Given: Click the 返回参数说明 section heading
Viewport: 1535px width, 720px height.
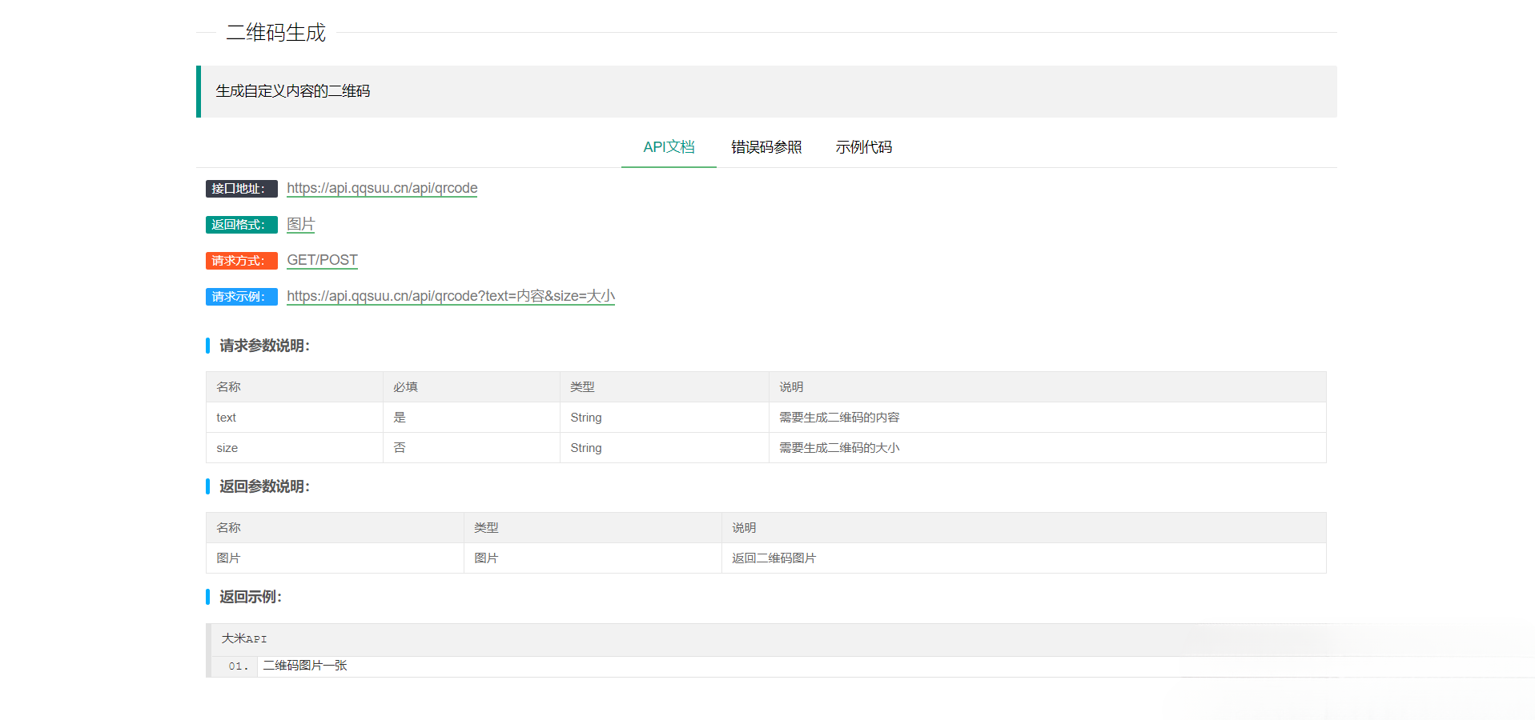Looking at the screenshot, I should (264, 486).
